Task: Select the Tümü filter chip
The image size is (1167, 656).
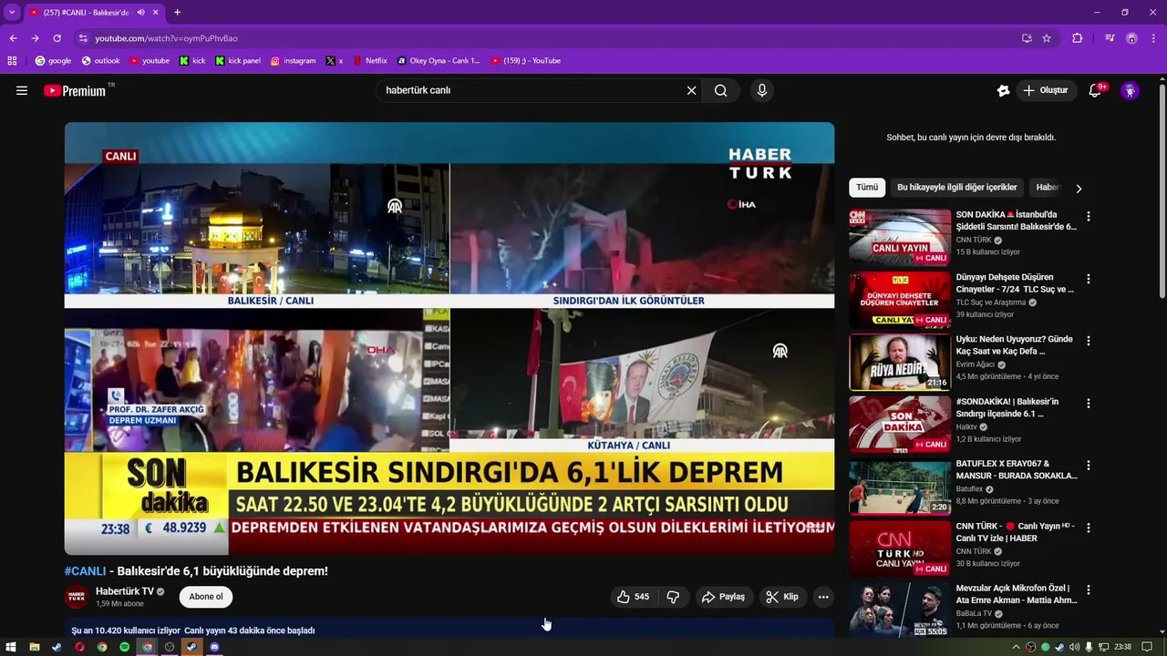Action: click(x=867, y=188)
